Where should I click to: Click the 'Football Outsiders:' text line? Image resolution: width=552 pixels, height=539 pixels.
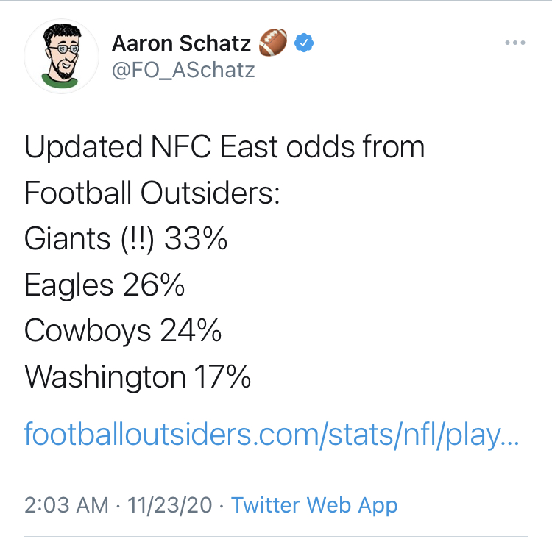(152, 194)
